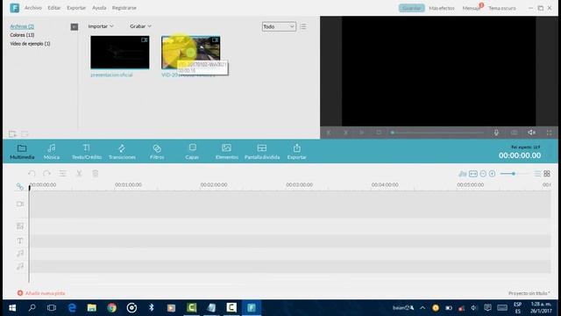This screenshot has width=561, height=316.
Task: Open the Registrarse menu item
Action: (x=124, y=8)
